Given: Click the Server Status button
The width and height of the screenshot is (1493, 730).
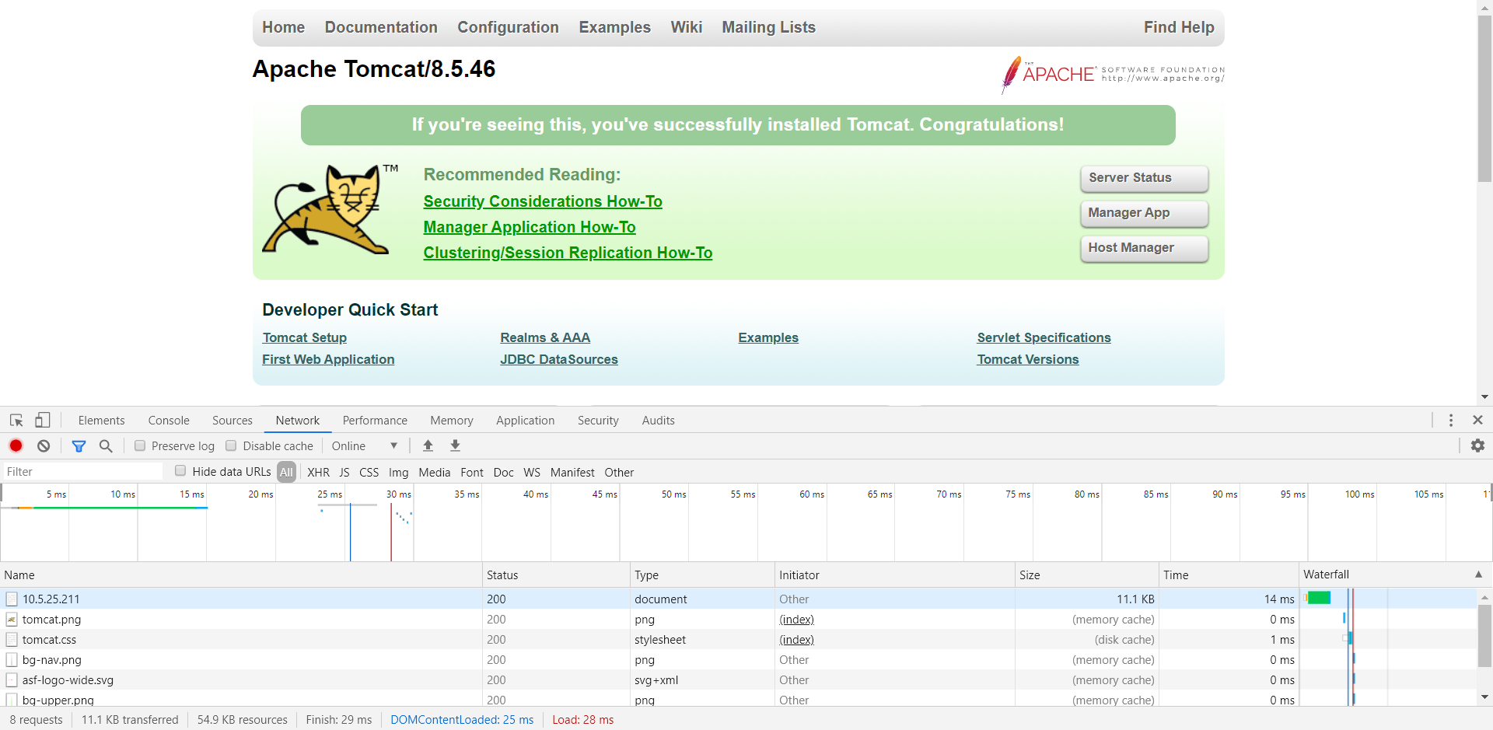Looking at the screenshot, I should (x=1144, y=178).
